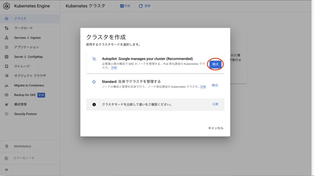The image size is (314, 176).
Task: Click the 比較 compare button
Action: coord(215,104)
